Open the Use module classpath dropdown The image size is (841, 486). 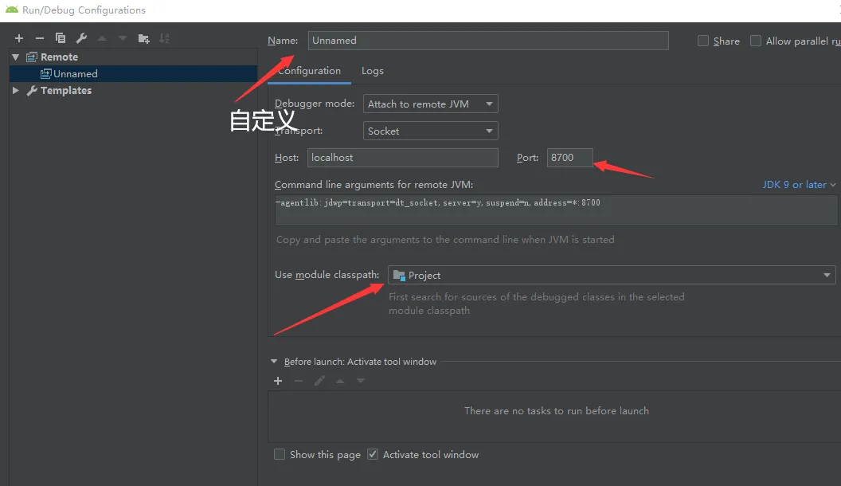pos(611,276)
